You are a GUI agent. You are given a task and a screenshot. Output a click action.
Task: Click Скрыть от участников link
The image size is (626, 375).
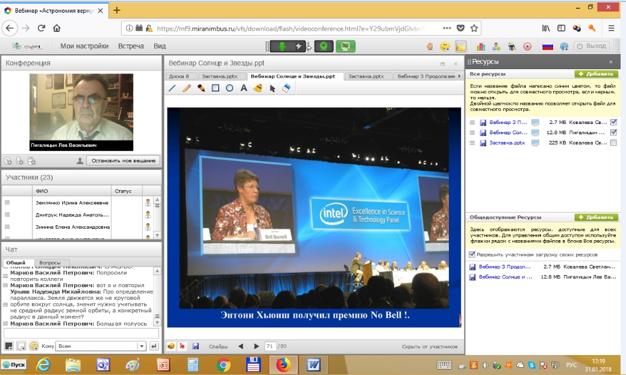(x=430, y=346)
